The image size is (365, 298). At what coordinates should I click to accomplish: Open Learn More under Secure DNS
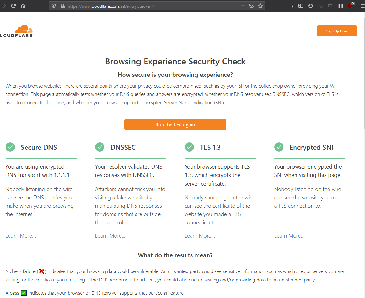21,236
